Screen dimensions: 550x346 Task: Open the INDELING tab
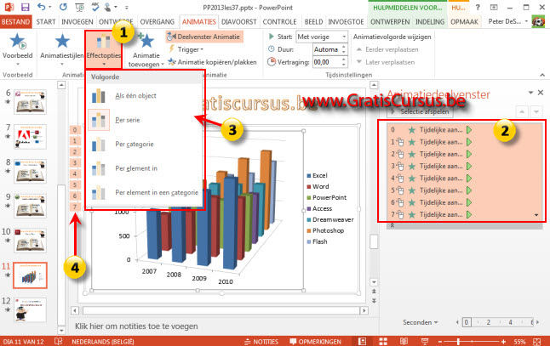430,22
